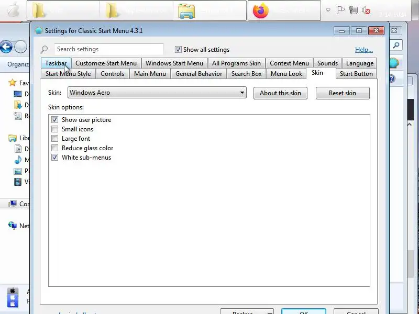Open the Action Center flag icon
The width and height of the screenshot is (419, 314).
[x=340, y=10]
